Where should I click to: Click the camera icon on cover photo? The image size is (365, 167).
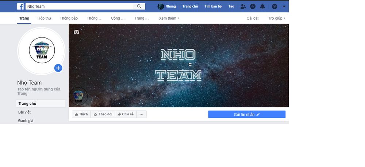coord(76,32)
